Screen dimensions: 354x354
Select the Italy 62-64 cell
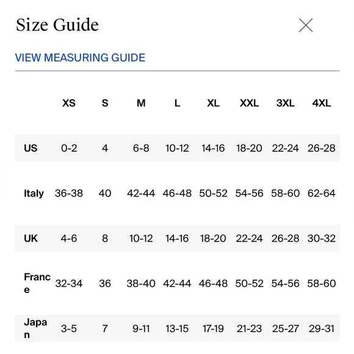(x=321, y=193)
